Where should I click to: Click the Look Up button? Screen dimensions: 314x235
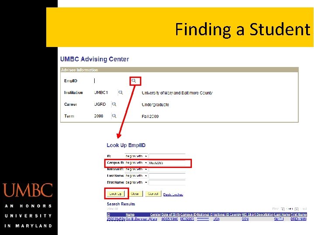116,194
